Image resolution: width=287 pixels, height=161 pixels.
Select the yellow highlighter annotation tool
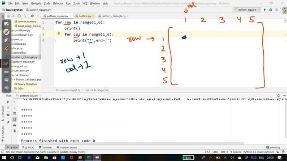[6, 48]
